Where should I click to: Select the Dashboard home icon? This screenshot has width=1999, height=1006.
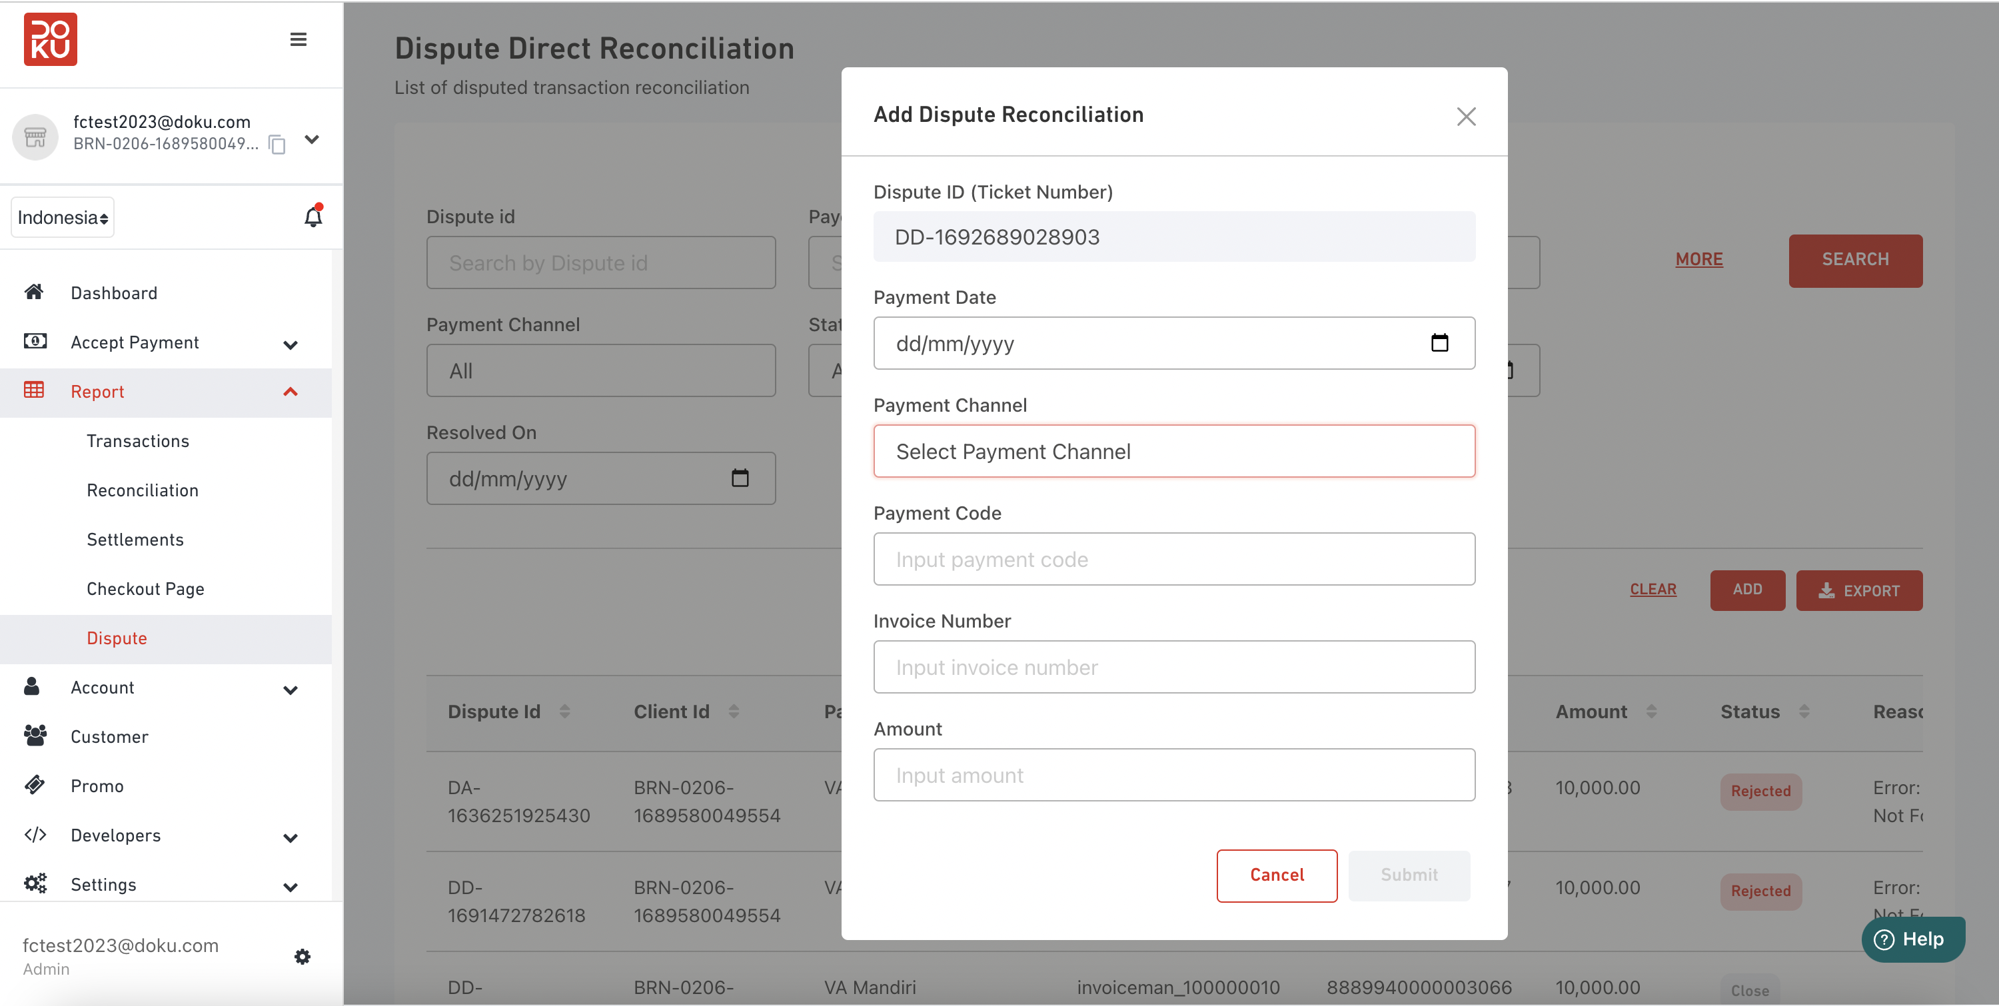click(x=34, y=292)
